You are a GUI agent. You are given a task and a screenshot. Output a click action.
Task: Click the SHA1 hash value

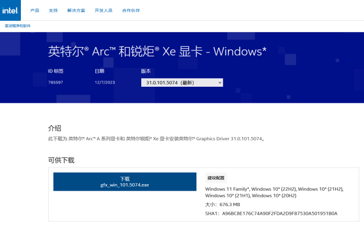click(280, 214)
